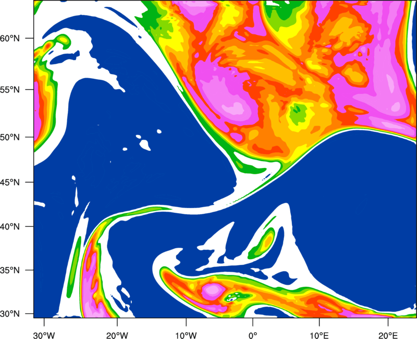The height and width of the screenshot is (339, 417).
Task: Click the 0° longitude label
Action: tap(253, 335)
